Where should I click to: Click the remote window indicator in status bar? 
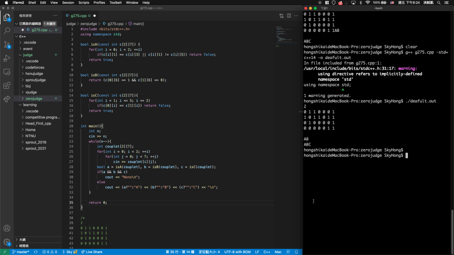(x=4, y=252)
